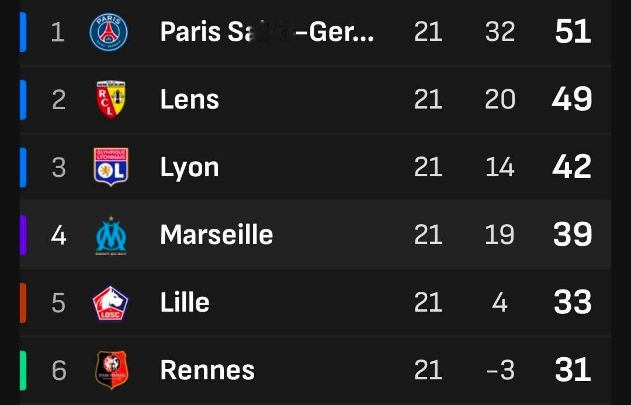The image size is (631, 405).
Task: Open the Lens team name
Action: click(x=189, y=99)
